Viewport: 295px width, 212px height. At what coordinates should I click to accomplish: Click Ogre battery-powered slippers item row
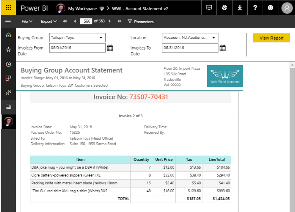point(130,175)
